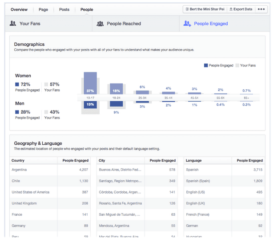Click the gray Your Fans legend swatch

coord(237,65)
